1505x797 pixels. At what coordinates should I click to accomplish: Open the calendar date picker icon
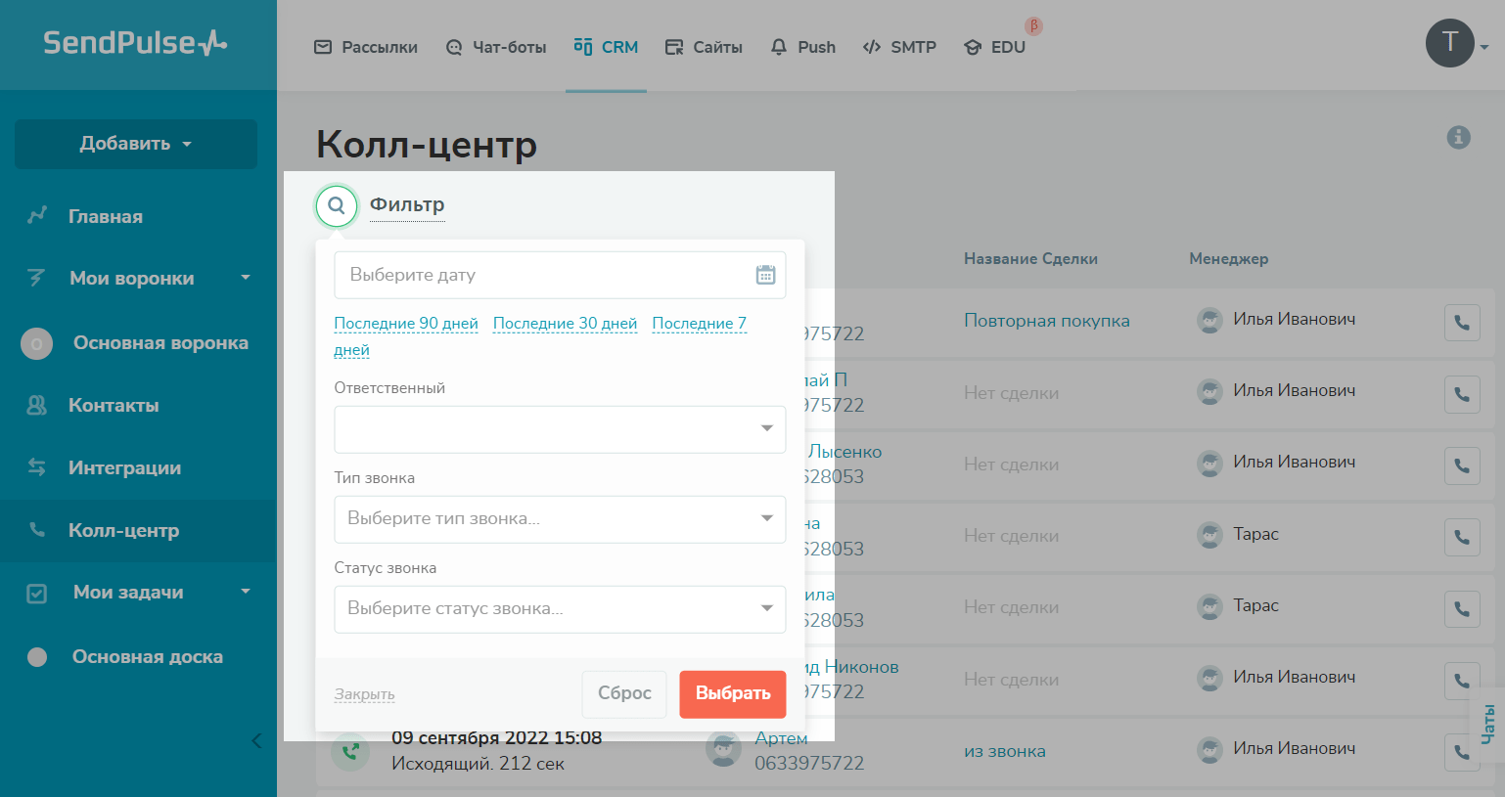[765, 275]
